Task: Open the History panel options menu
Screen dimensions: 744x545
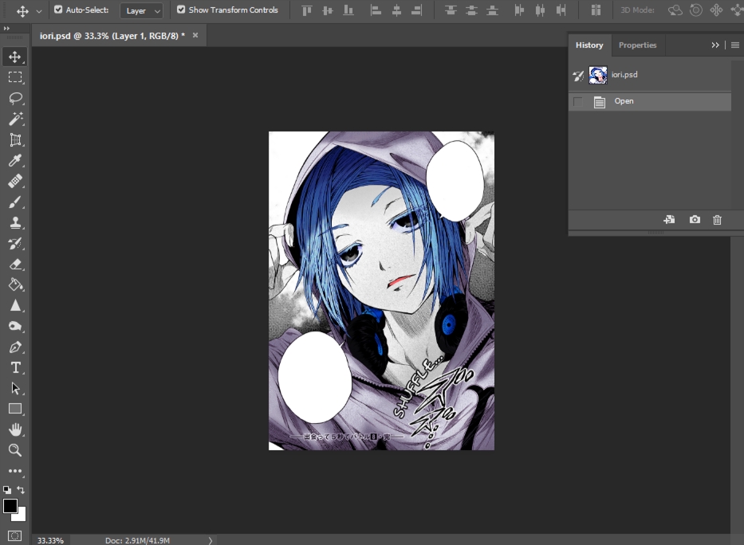Action: pos(734,45)
